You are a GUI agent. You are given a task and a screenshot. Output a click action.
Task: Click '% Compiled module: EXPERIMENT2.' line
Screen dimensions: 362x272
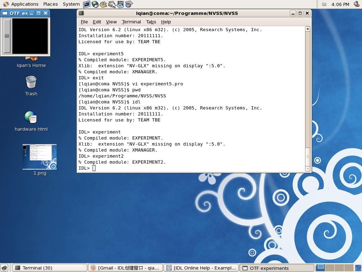[122, 162]
